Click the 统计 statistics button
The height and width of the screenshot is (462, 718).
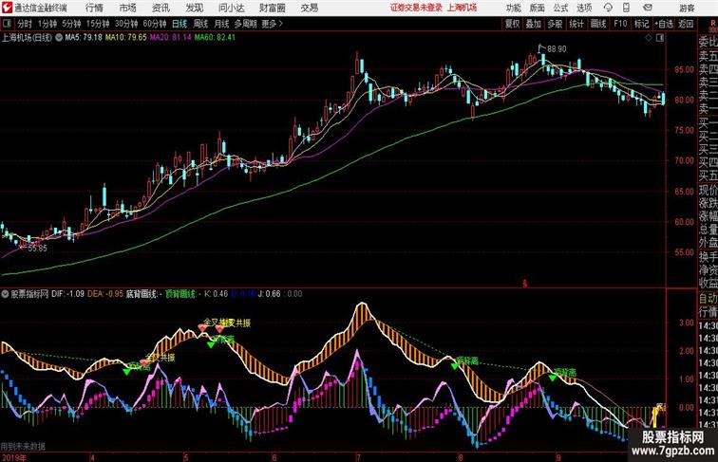coord(576,24)
